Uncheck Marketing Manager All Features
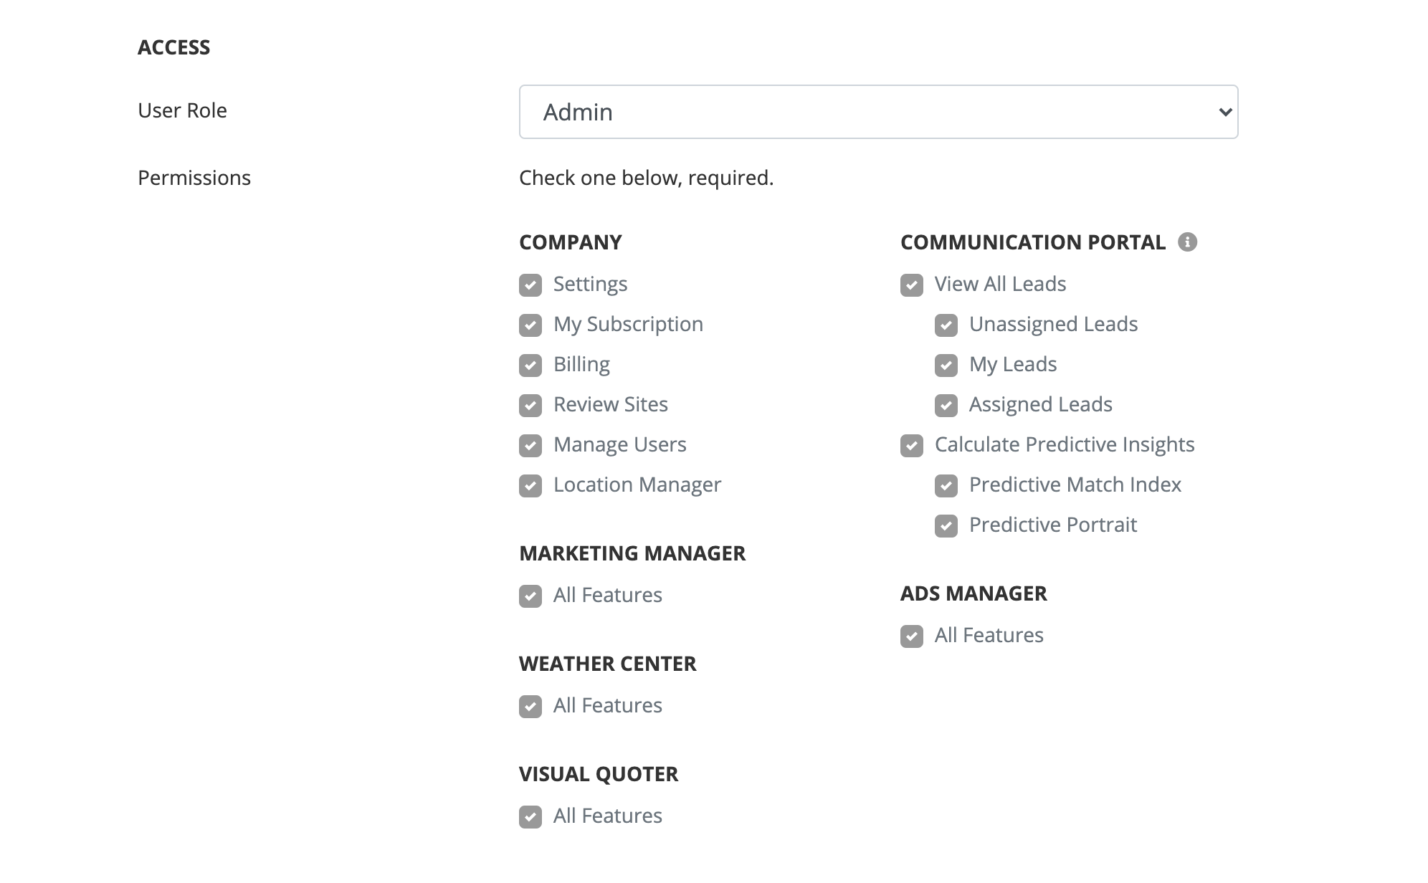 tap(530, 596)
